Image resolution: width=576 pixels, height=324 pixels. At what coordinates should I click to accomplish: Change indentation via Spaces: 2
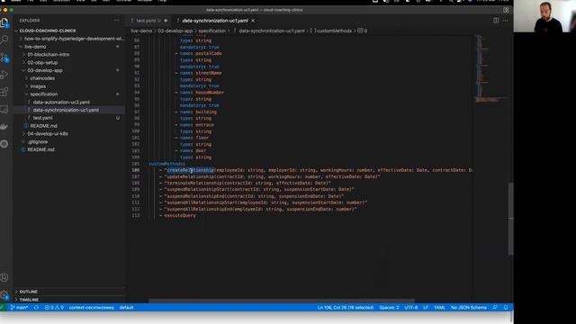(389, 308)
